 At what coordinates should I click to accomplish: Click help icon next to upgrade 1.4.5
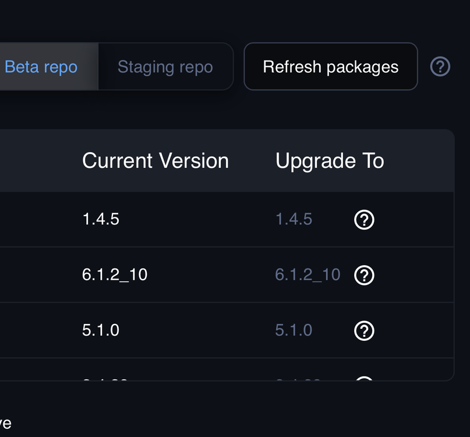364,220
